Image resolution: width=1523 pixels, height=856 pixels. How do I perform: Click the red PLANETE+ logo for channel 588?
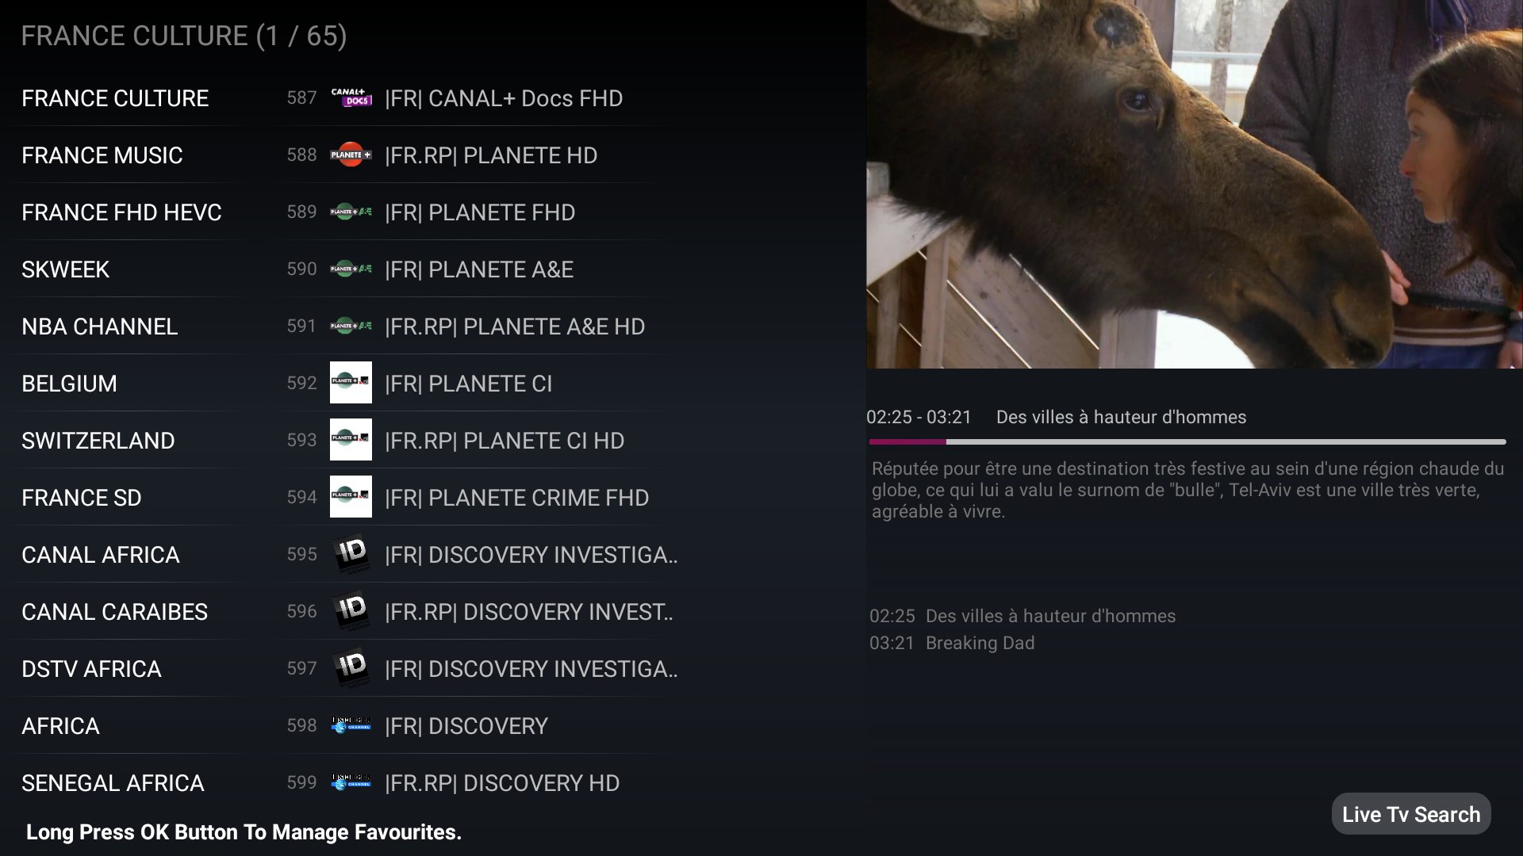[351, 155]
